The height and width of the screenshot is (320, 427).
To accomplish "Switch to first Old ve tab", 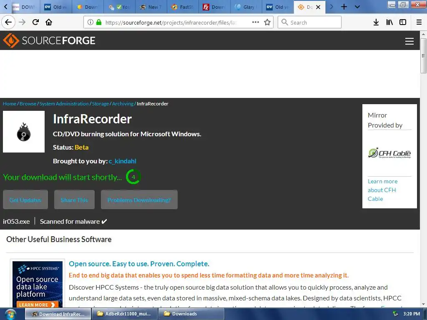I will [x=56, y=7].
